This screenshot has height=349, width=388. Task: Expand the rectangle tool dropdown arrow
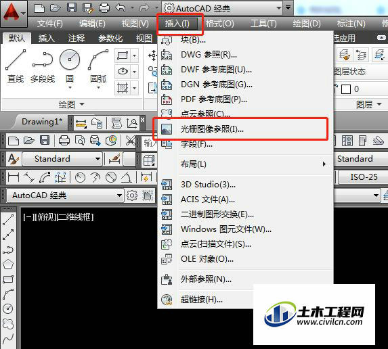tap(134, 55)
